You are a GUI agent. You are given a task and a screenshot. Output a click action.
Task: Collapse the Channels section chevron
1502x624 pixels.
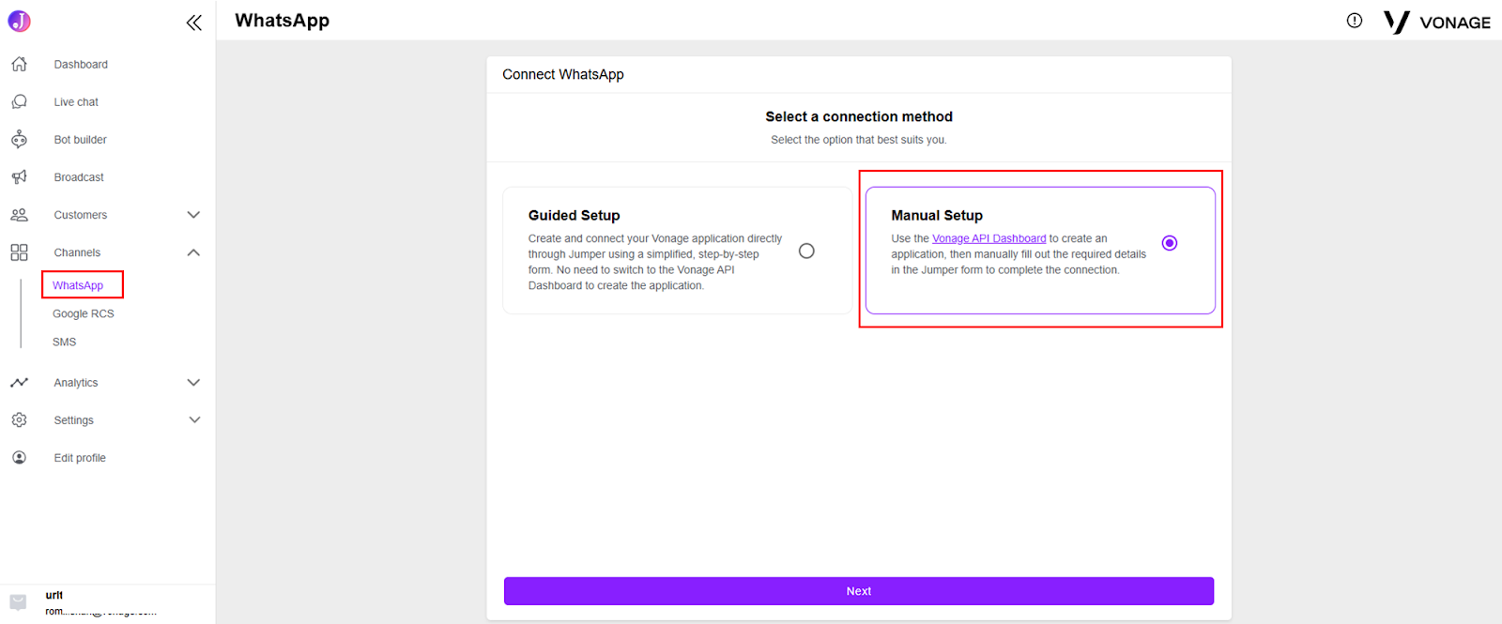click(x=193, y=252)
